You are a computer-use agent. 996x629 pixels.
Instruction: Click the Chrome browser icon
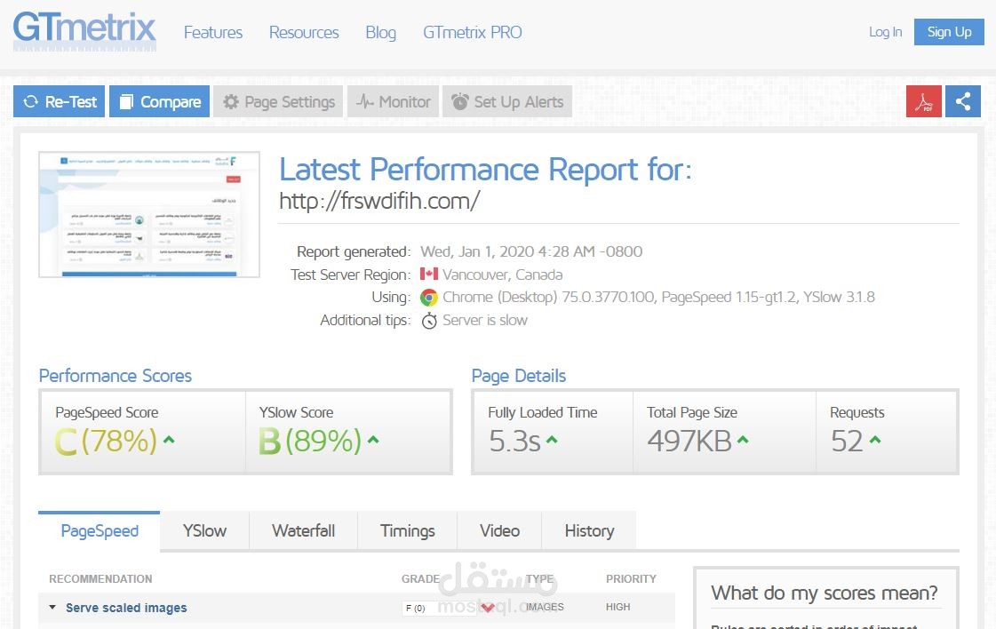tap(429, 298)
